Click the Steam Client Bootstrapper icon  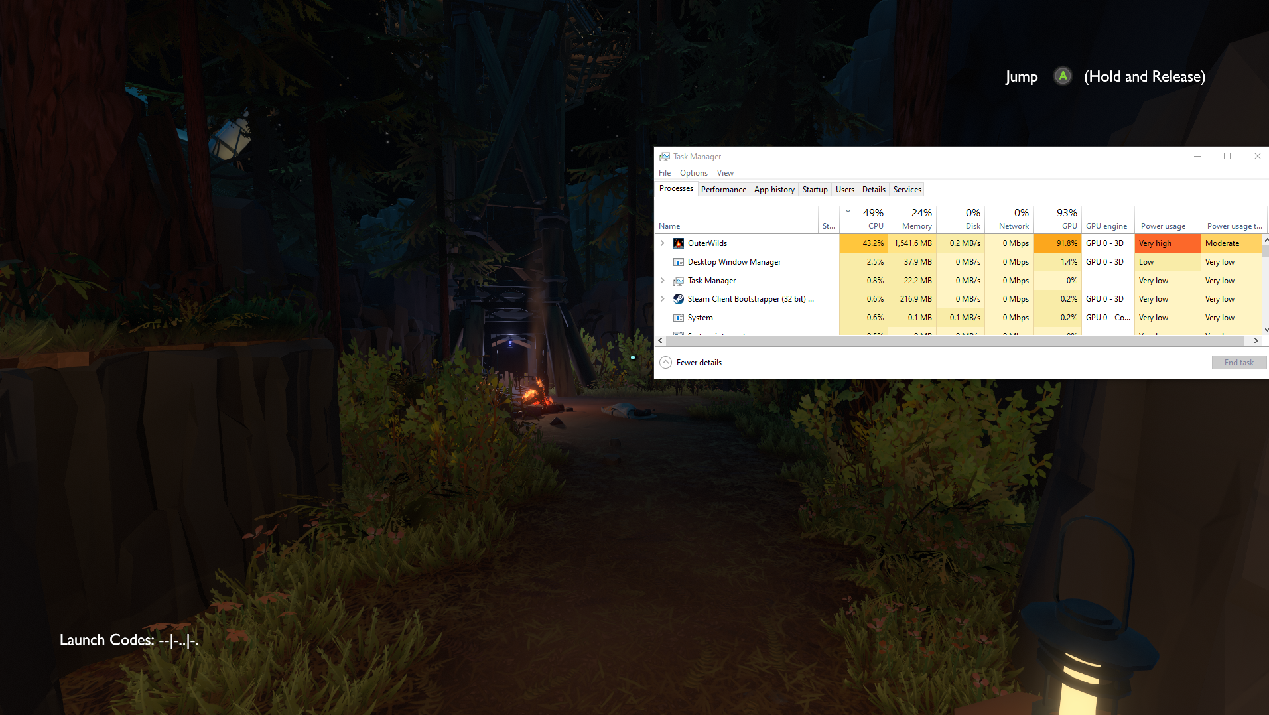coord(679,299)
